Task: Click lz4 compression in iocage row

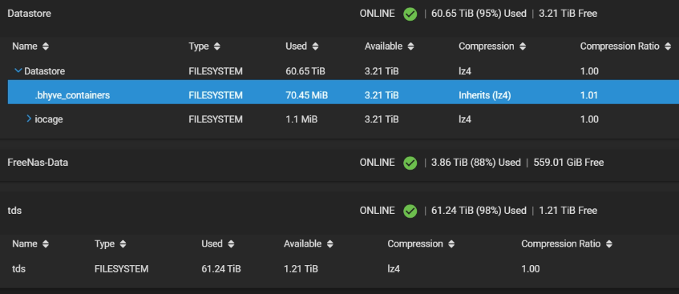Action: click(465, 119)
